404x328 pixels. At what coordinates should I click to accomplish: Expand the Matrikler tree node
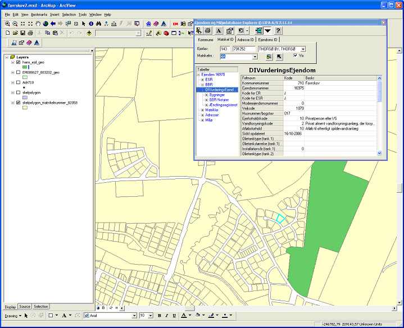pos(202,110)
